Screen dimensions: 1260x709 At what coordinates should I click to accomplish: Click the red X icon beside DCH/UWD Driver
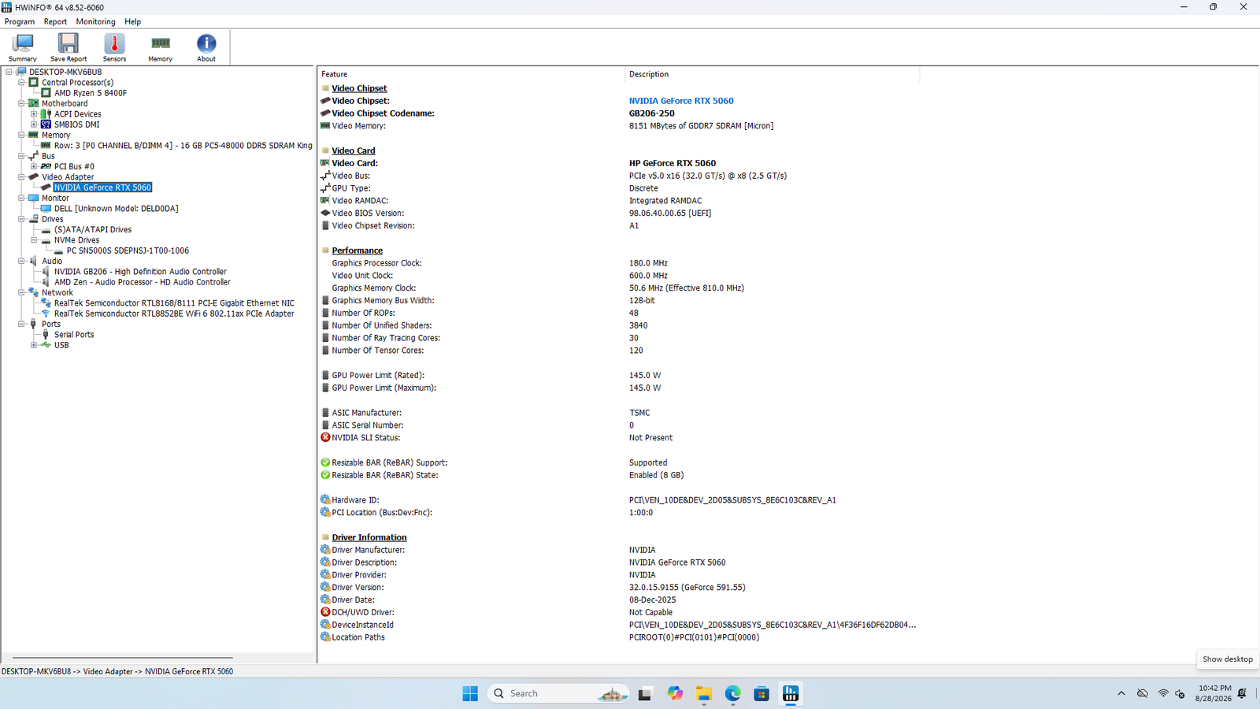tap(325, 612)
